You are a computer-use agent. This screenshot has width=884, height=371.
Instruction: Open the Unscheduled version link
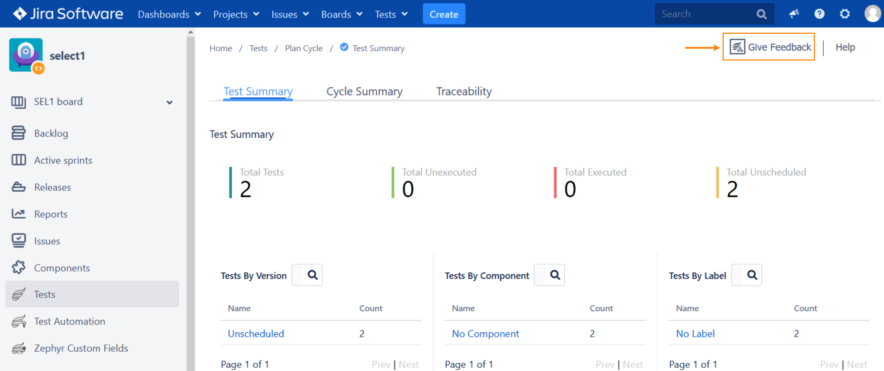point(256,333)
